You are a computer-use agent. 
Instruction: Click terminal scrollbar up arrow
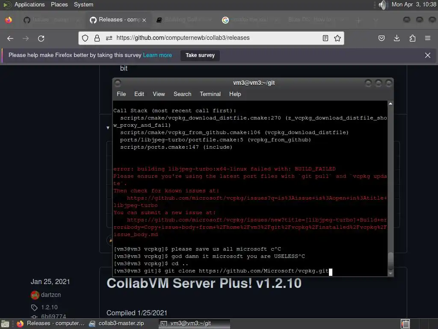click(x=390, y=104)
